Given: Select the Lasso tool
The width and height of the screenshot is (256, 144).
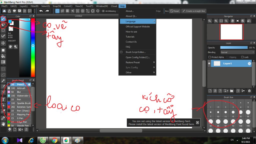Looking at the screenshot, I should click(3, 75).
